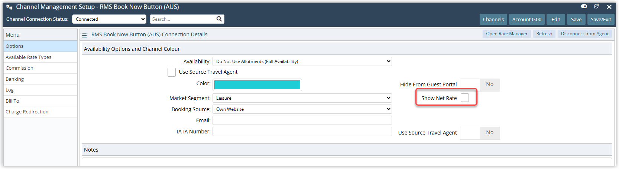Image resolution: width=619 pixels, height=169 pixels.
Task: Click the Account 0.00 button
Action: point(527,19)
